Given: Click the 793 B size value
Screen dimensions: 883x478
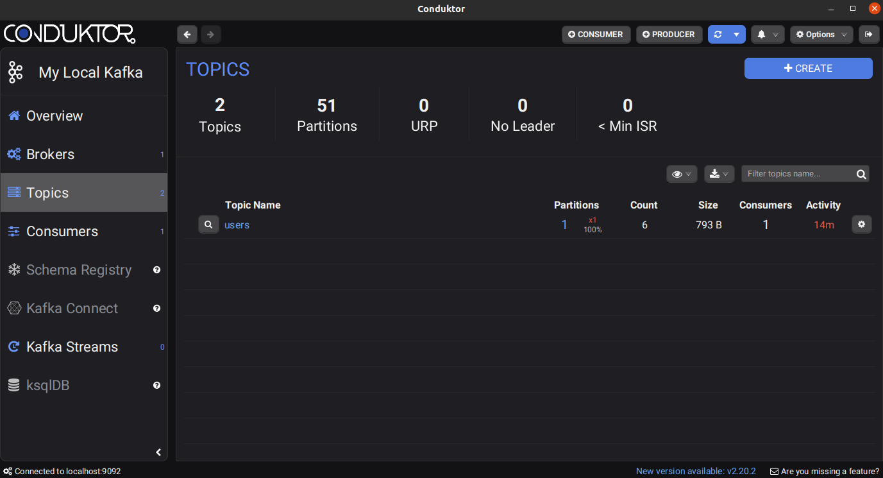Looking at the screenshot, I should click(x=709, y=225).
